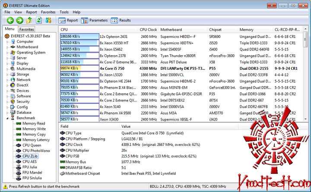Sort by CPU Clock column header
This screenshot has width=311, height=192.
[148, 30]
